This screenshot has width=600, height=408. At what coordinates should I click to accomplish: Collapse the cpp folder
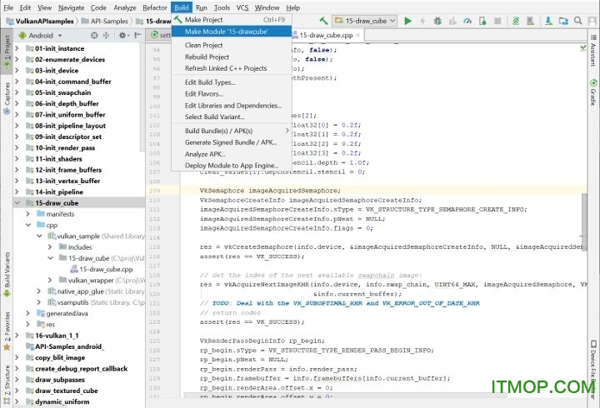[28, 225]
